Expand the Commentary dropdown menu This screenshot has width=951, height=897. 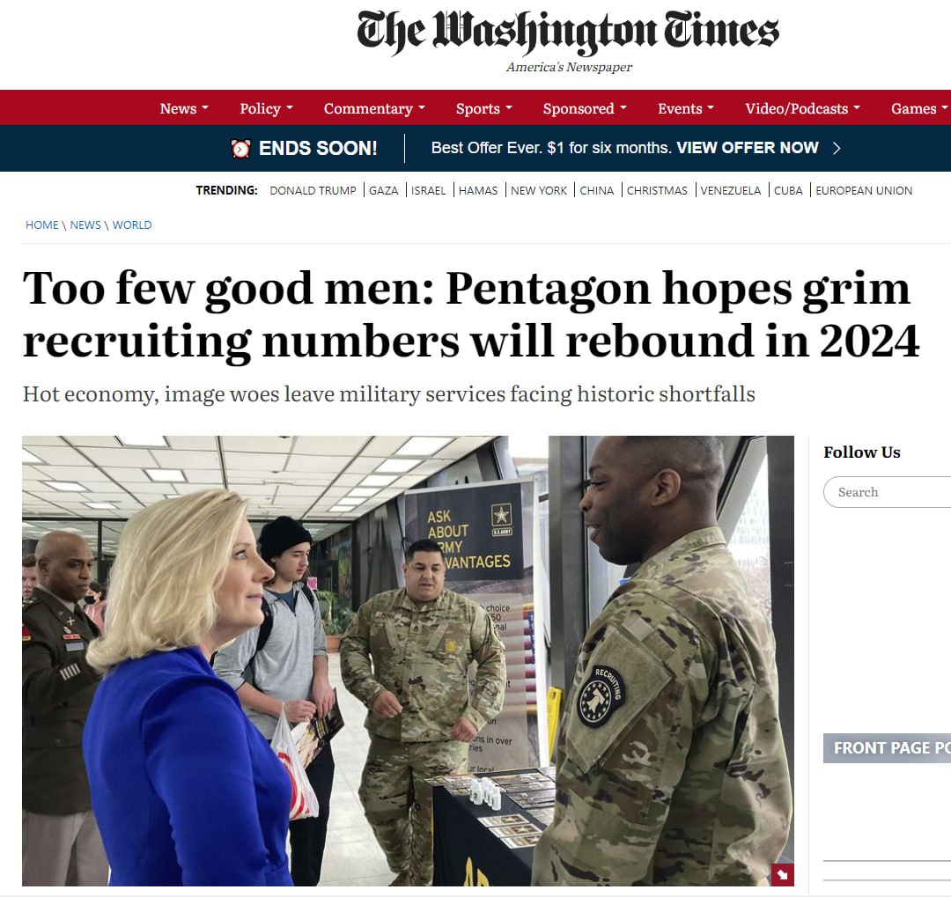pyautogui.click(x=374, y=108)
